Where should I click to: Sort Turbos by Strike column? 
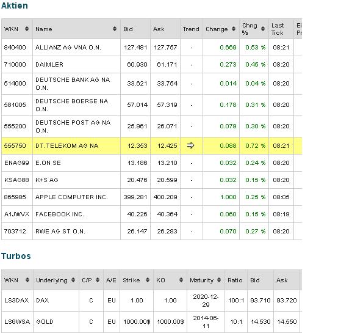pyautogui.click(x=148, y=280)
